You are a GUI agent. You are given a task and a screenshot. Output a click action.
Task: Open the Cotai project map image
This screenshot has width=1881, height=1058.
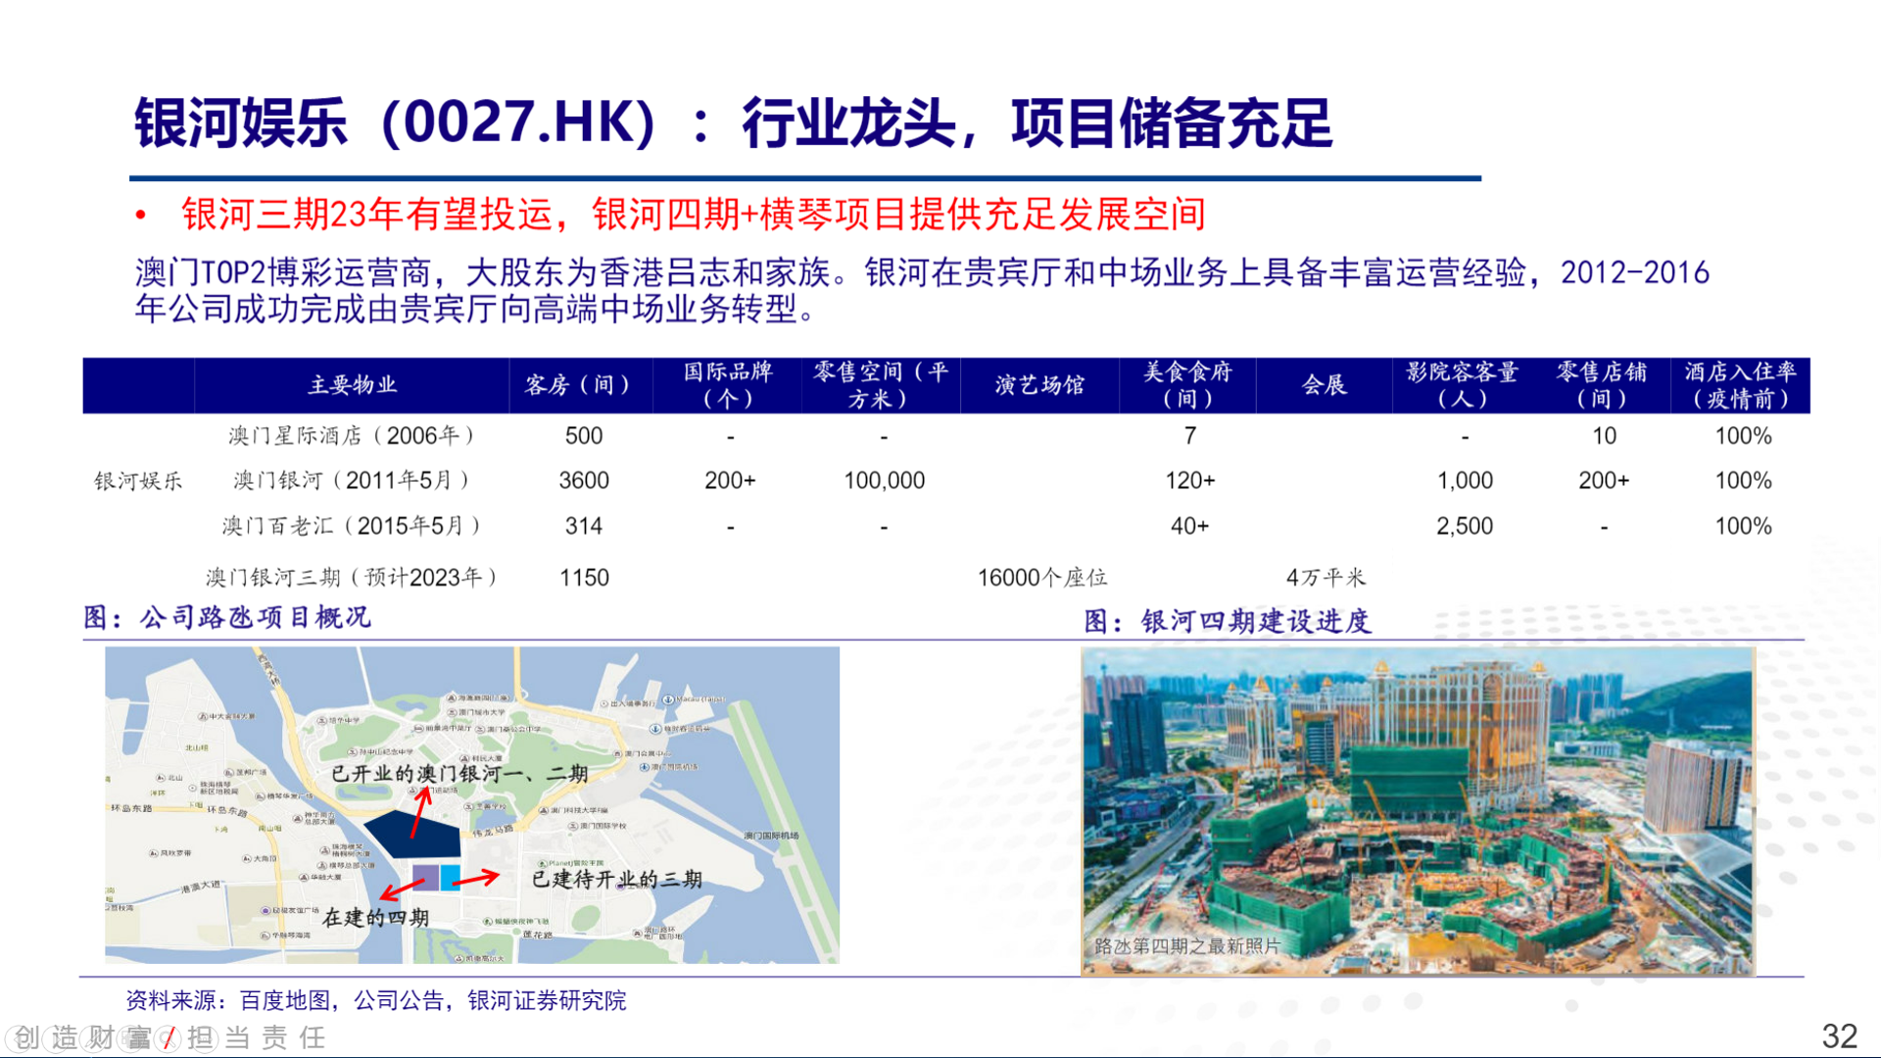[x=472, y=805]
